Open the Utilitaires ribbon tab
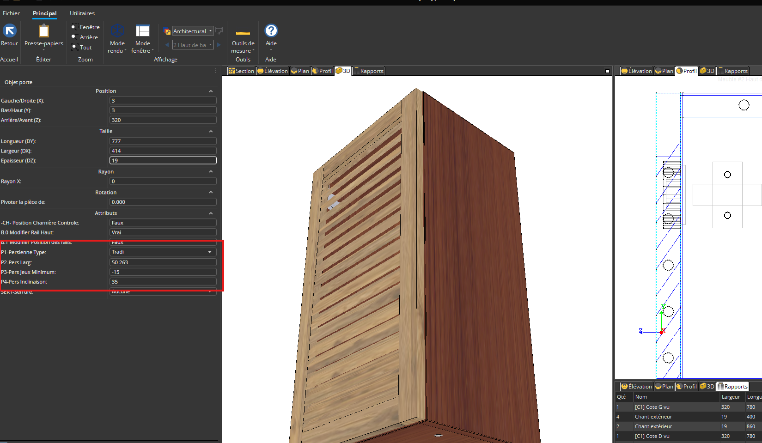 82,13
